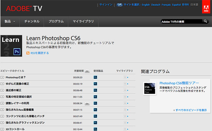Click the search magnifier icon

(205, 21)
